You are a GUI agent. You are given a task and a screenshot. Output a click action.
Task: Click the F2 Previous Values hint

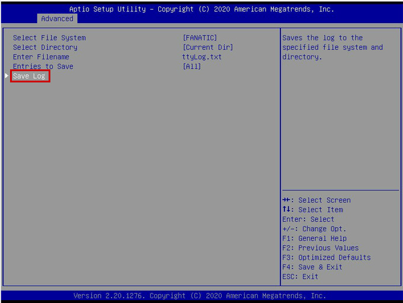point(320,248)
